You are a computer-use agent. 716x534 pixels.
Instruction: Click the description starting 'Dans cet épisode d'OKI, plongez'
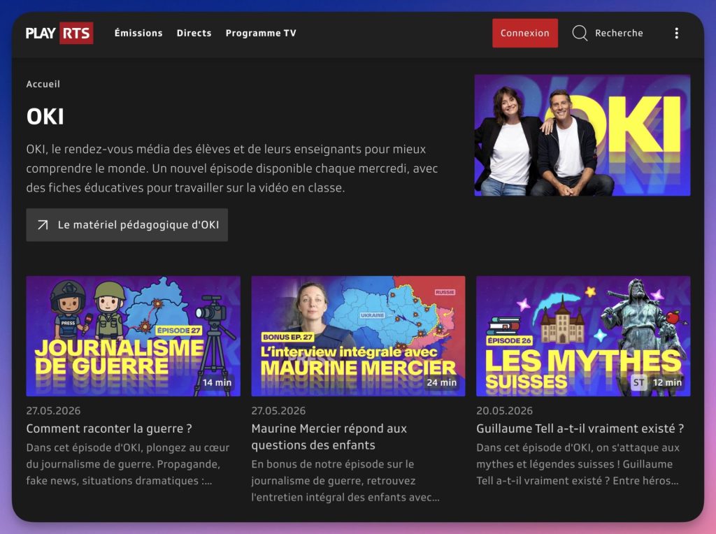pyautogui.click(x=128, y=464)
